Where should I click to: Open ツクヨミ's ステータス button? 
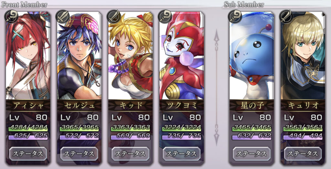[x=182, y=154]
